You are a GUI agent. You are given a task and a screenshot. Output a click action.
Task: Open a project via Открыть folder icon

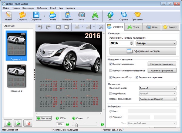pyautogui.click(x=22, y=16)
